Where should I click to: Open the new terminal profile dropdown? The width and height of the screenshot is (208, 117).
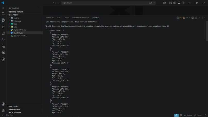tap(189, 18)
